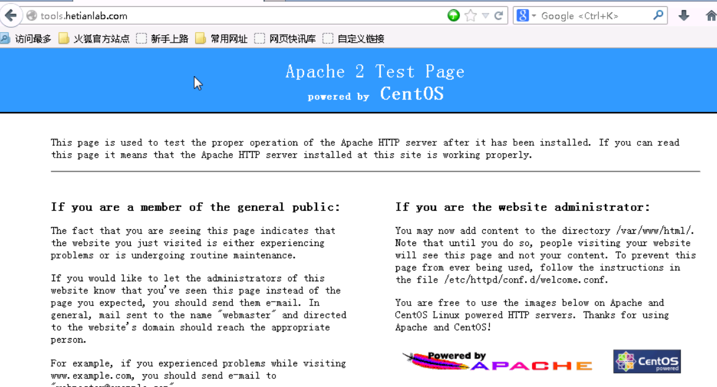Click the /etc/httpd/conf.d/welcome.conf path text
This screenshot has height=387, width=717.
coord(526,280)
